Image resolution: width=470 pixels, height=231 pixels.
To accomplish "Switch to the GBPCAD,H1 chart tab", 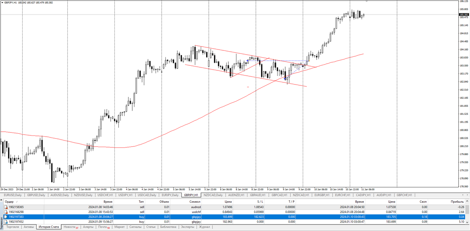I will click(x=279, y=195).
